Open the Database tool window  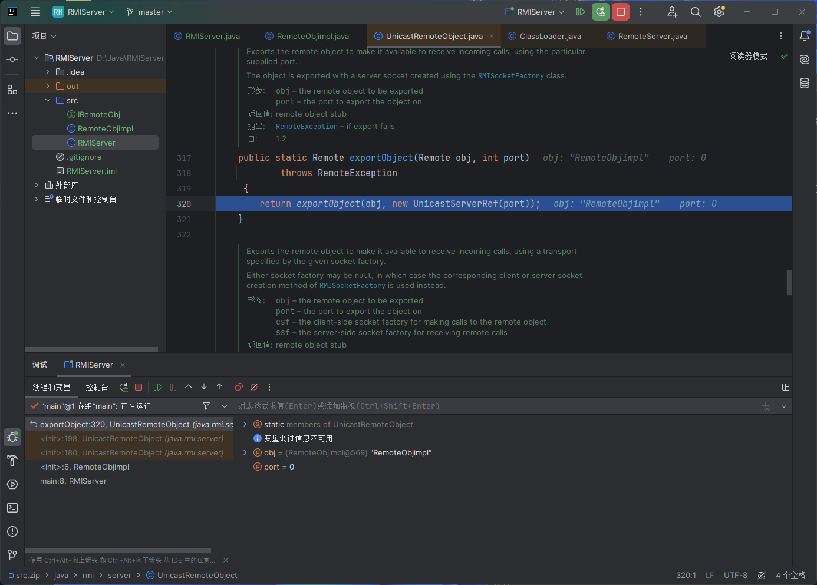[x=805, y=83]
